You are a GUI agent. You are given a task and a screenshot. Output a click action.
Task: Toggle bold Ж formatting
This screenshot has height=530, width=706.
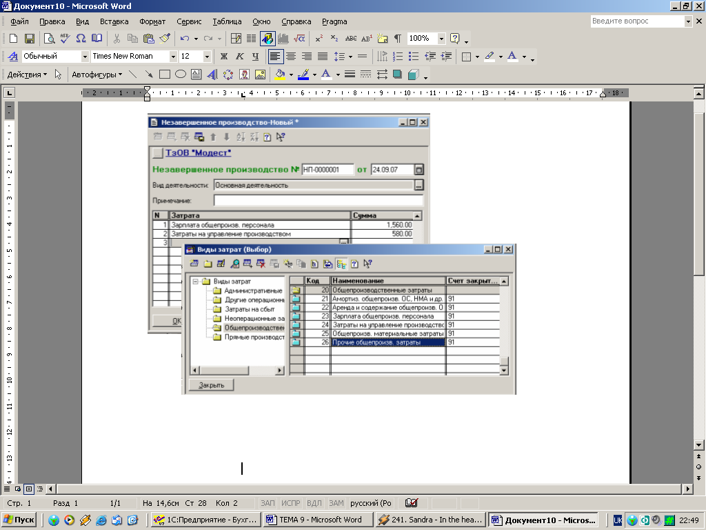(x=224, y=57)
